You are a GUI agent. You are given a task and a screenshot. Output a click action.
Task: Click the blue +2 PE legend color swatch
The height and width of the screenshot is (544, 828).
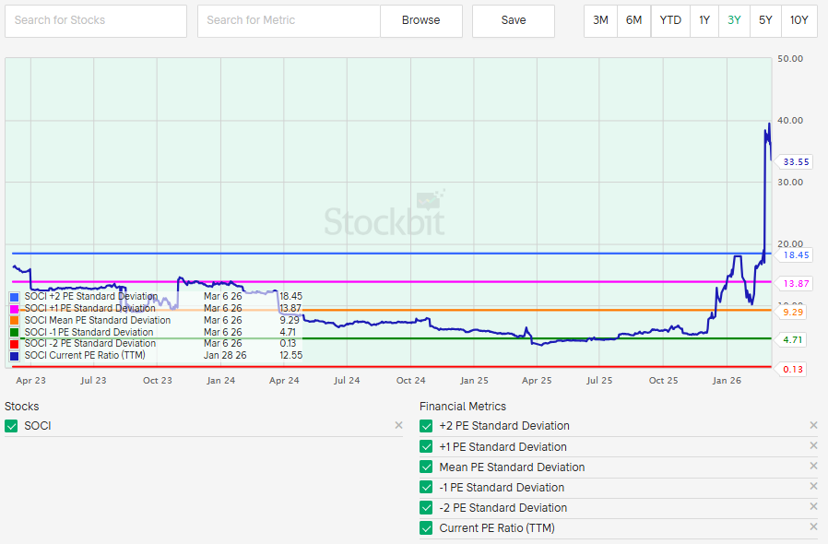click(x=14, y=297)
